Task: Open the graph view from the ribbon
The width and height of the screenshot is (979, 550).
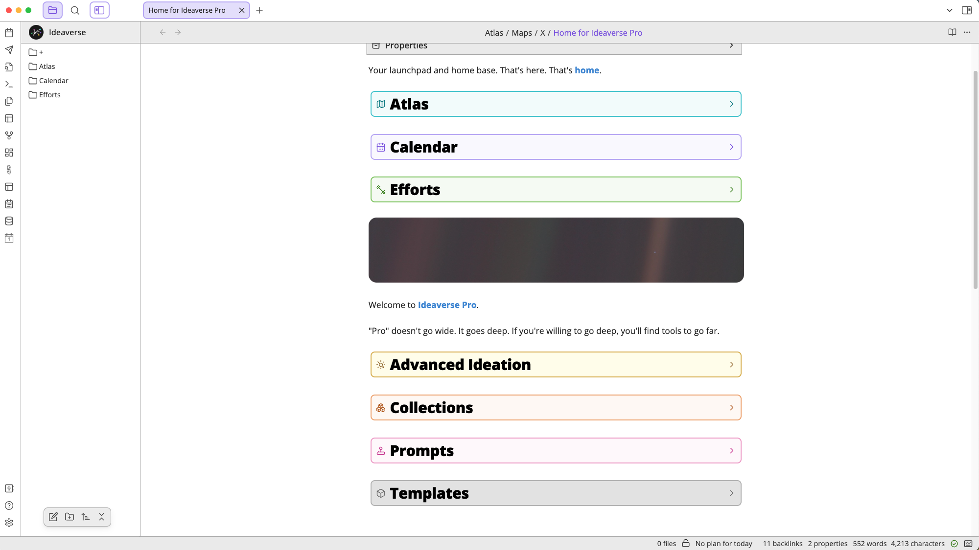Action: pyautogui.click(x=9, y=135)
